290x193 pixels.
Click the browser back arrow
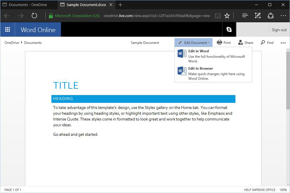(7, 16)
